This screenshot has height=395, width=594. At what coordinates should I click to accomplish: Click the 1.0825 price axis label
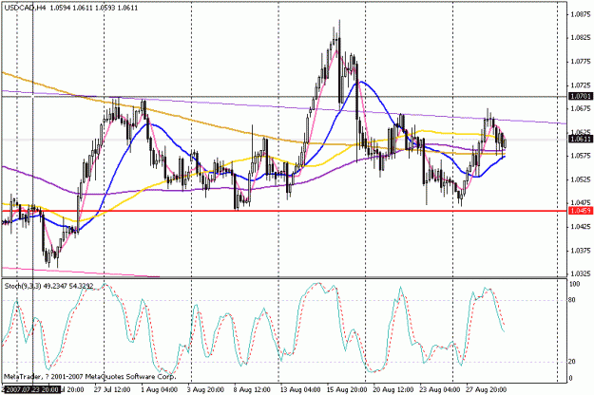click(x=581, y=37)
